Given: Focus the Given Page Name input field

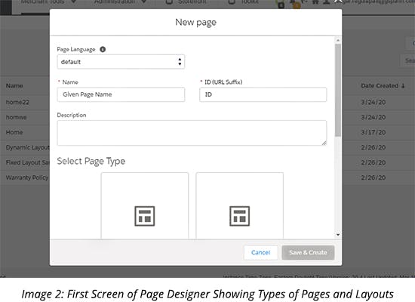Looking at the screenshot, I should pyautogui.click(x=121, y=94).
